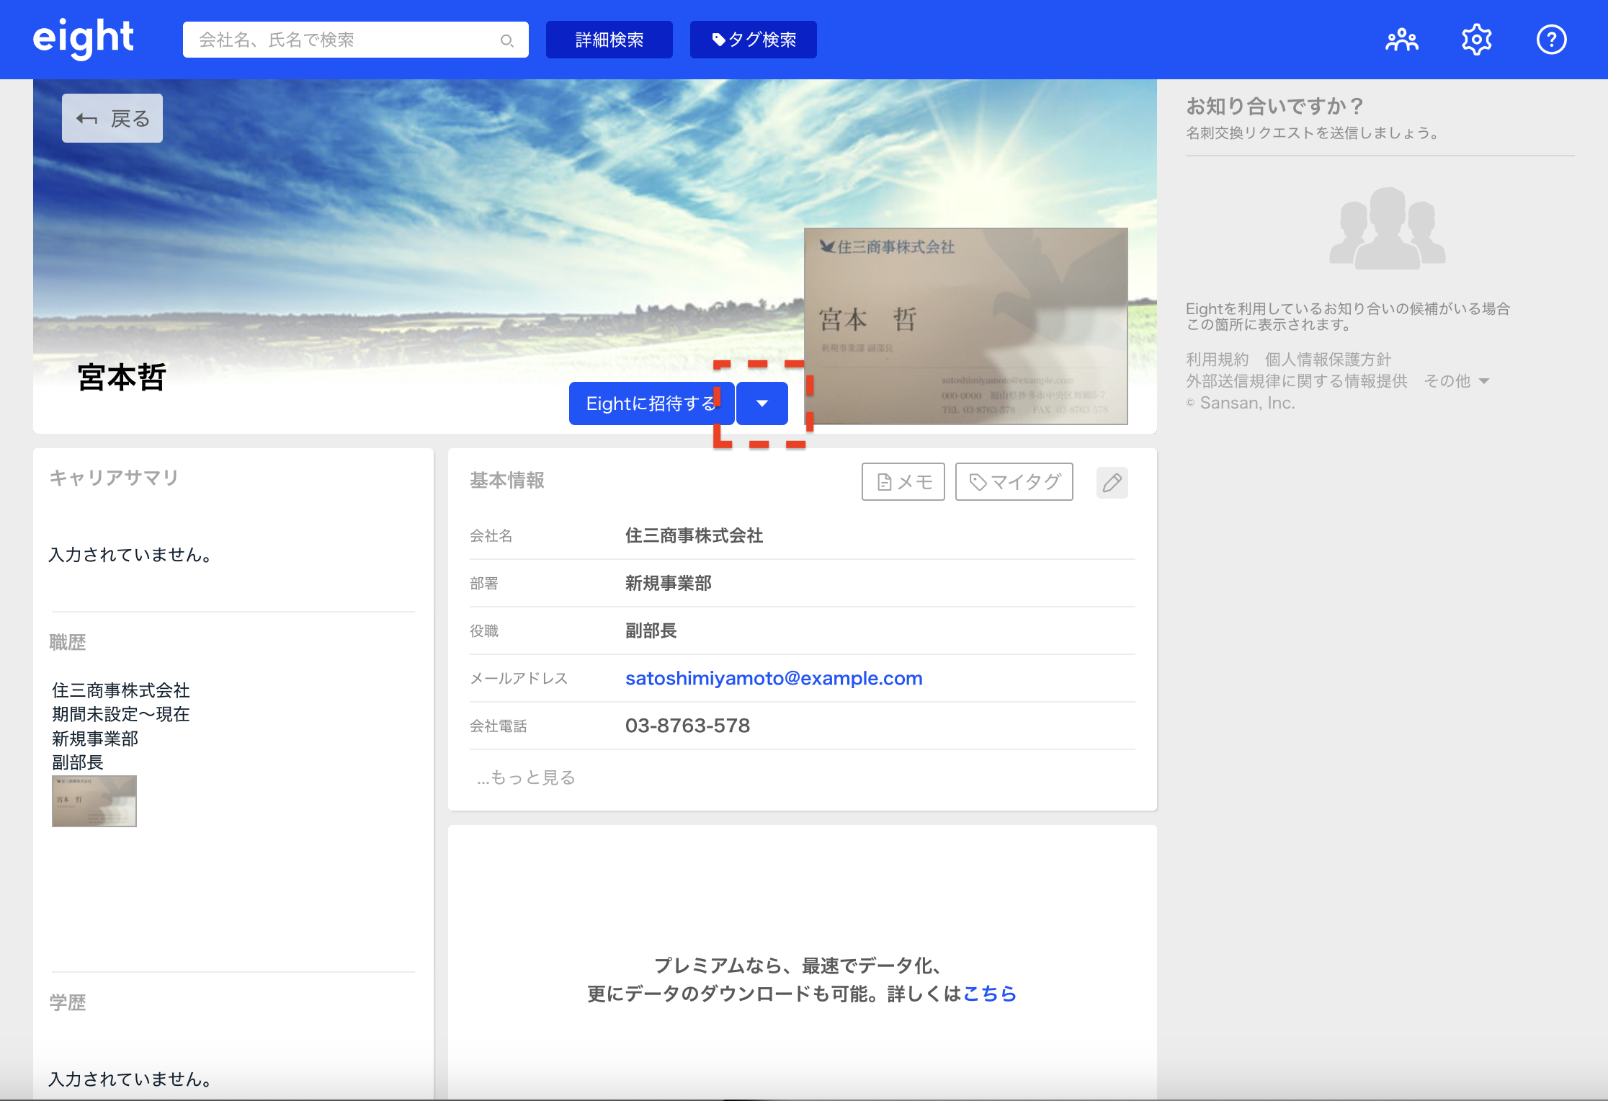Open the マイタグ tag button
This screenshot has height=1101, width=1608.
tap(1014, 482)
